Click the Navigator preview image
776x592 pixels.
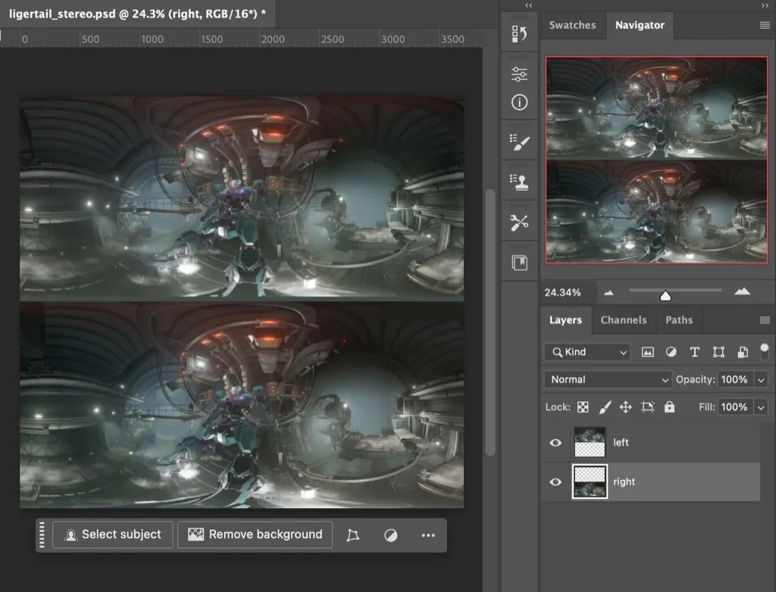click(657, 159)
